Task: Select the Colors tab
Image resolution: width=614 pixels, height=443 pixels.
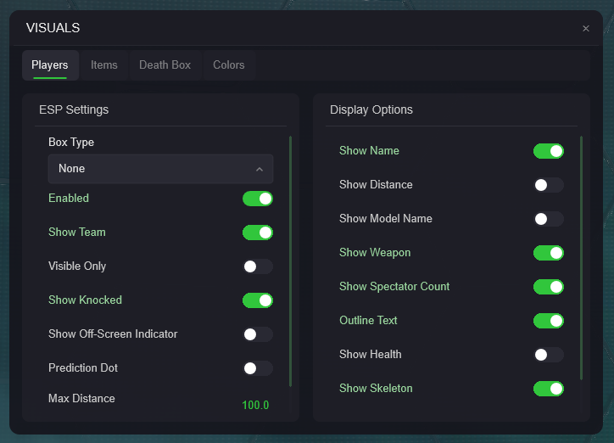Action: [x=228, y=65]
